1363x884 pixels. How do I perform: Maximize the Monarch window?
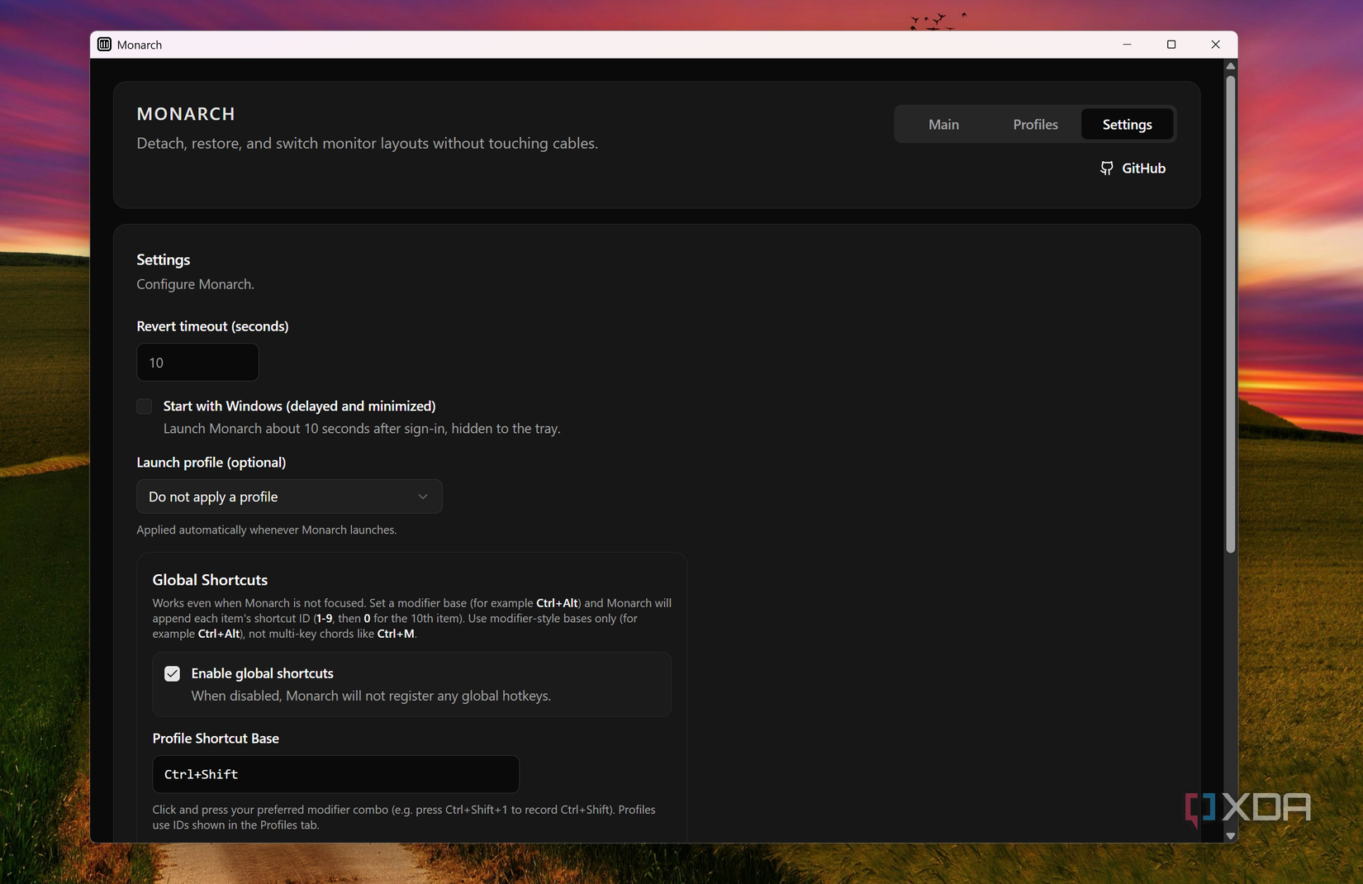click(x=1171, y=45)
